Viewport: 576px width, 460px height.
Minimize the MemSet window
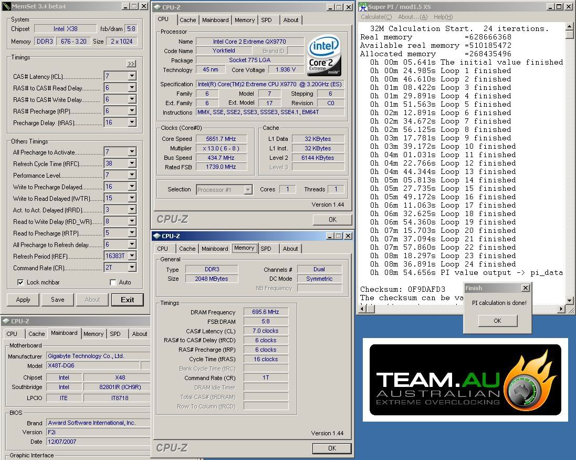[125, 6]
